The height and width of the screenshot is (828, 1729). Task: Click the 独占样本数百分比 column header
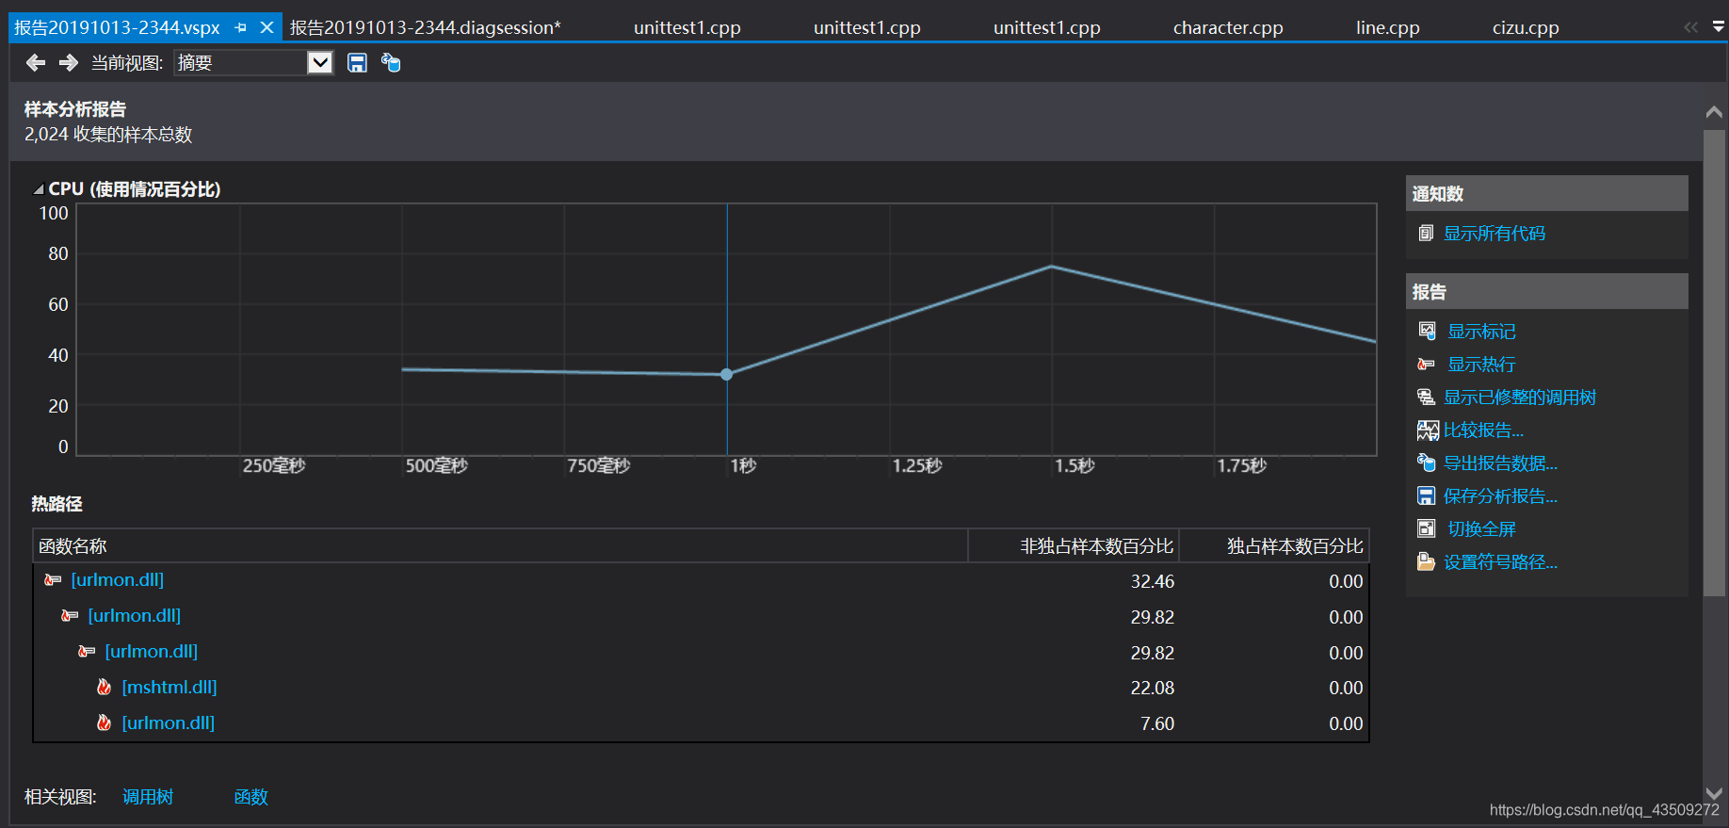(x=1274, y=545)
